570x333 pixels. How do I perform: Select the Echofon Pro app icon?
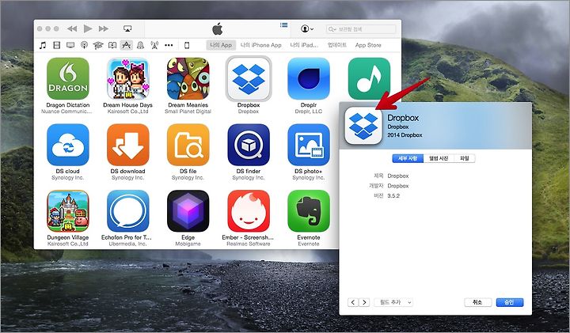(x=128, y=211)
